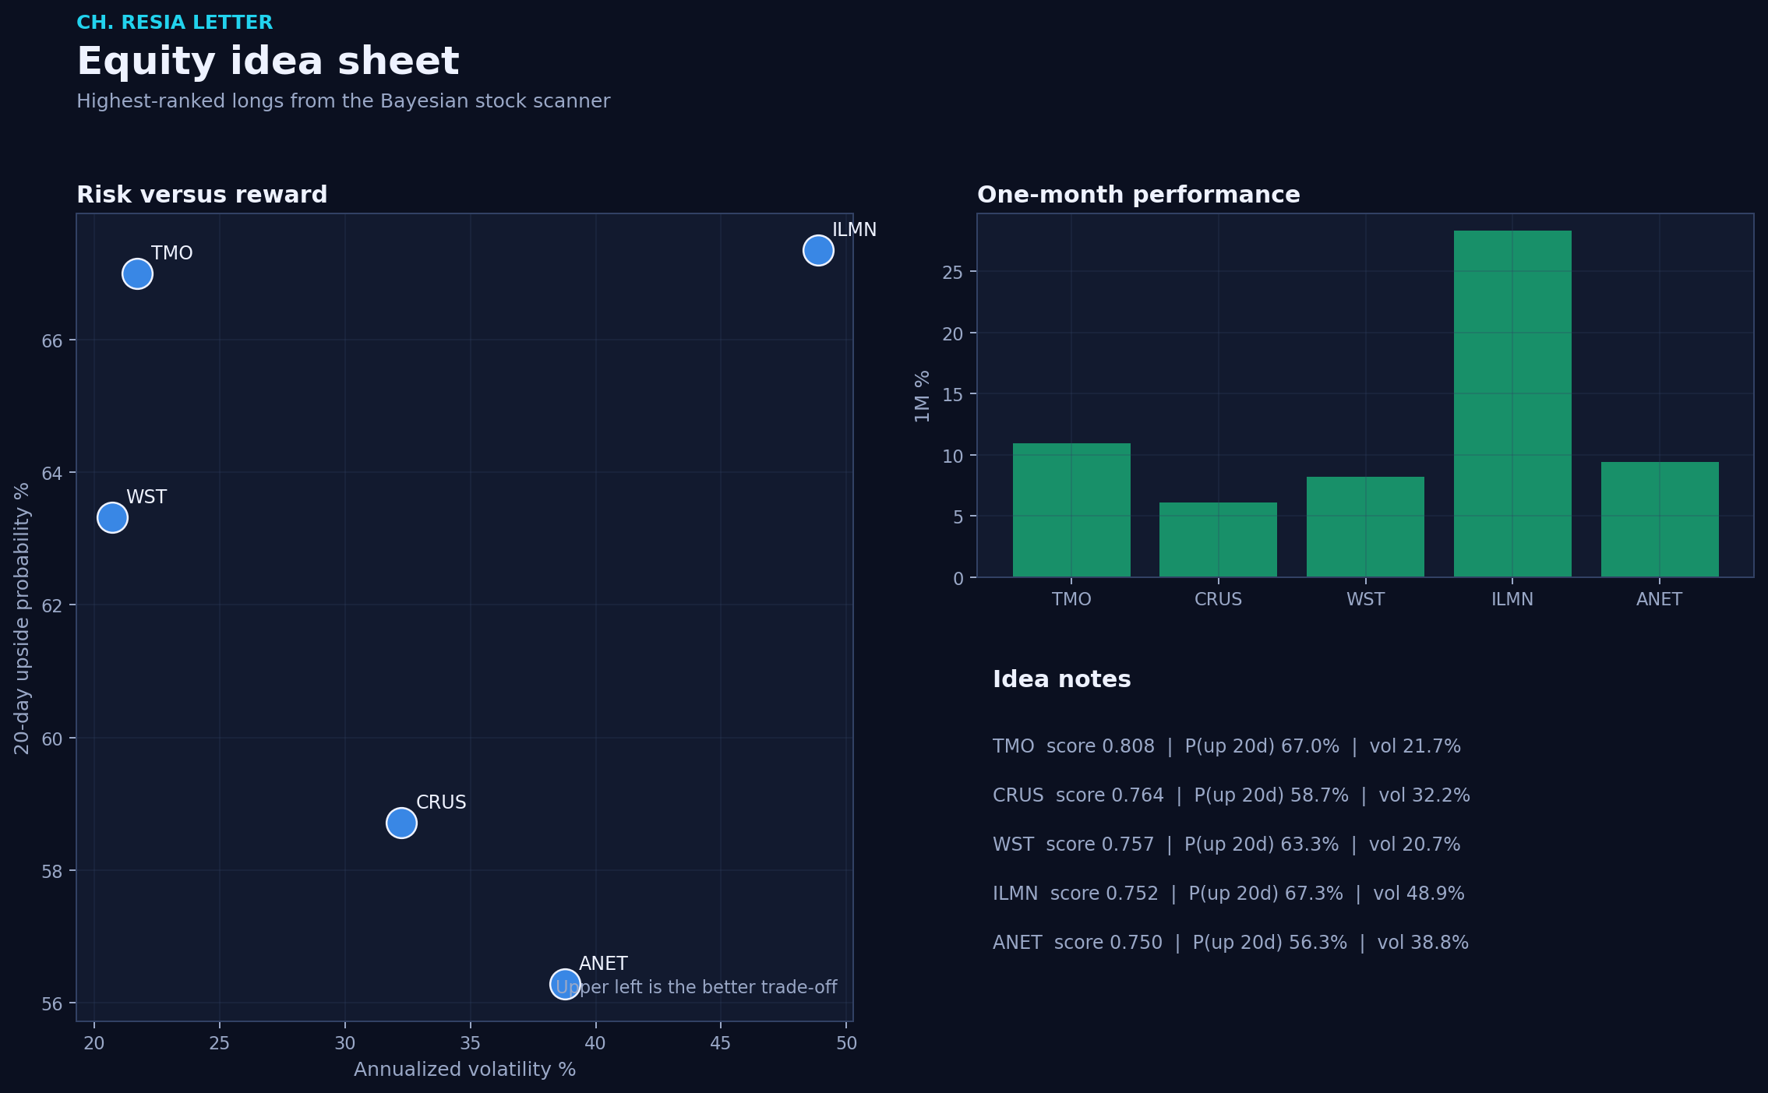Select the WST bar in performance chart
The width and height of the screenshot is (1768, 1093).
[1365, 527]
